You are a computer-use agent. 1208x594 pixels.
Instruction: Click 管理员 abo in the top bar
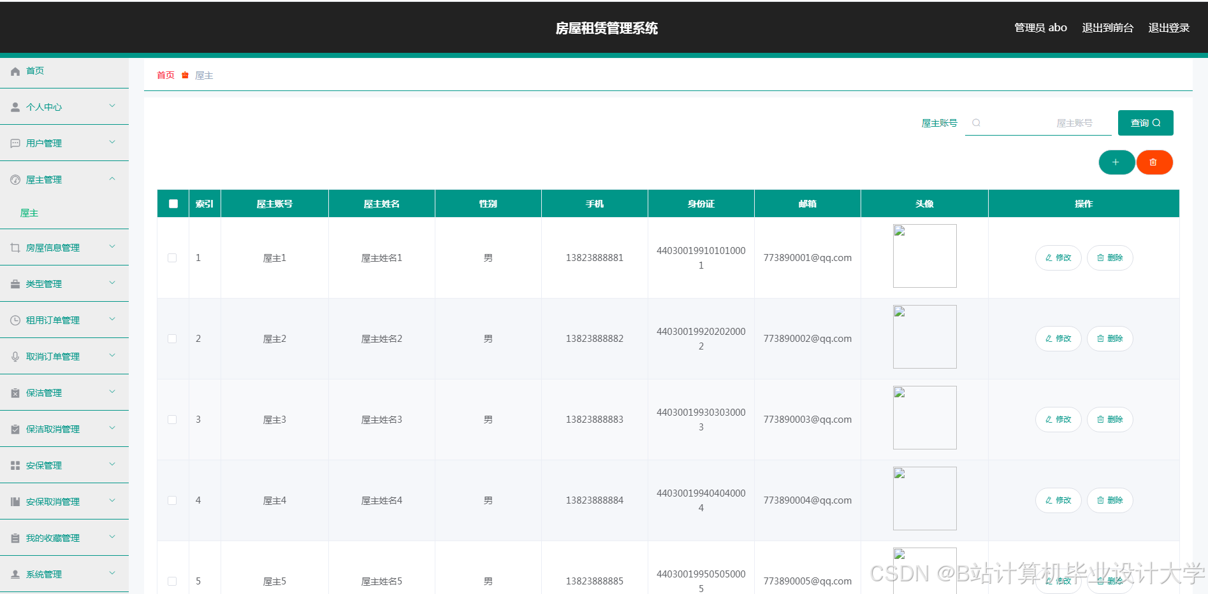[x=1041, y=28]
